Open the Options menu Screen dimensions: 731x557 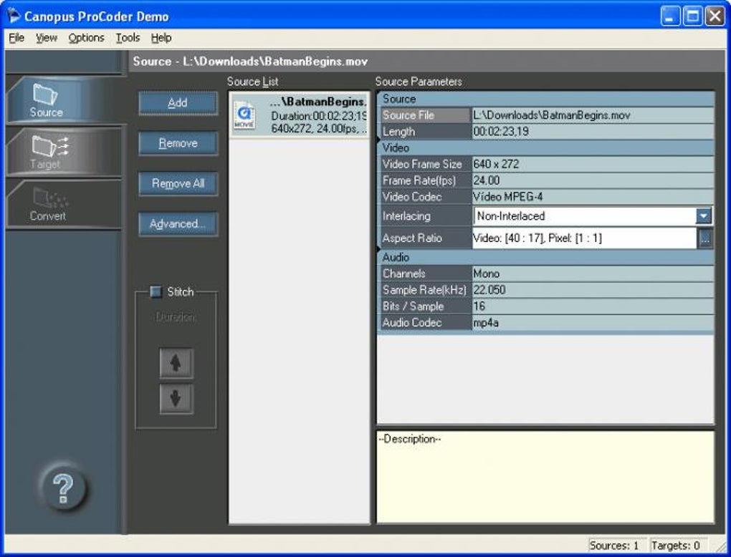coord(86,38)
